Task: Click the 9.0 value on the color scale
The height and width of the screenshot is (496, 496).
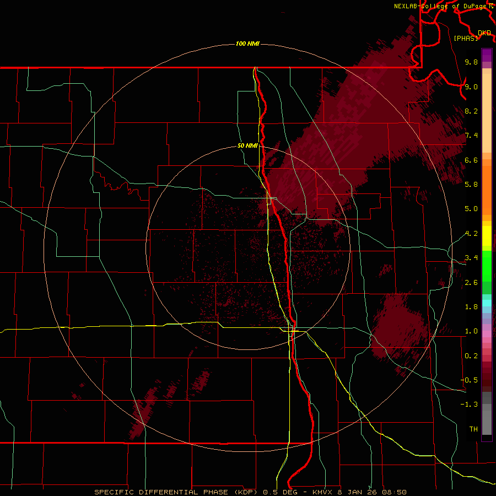Action: click(471, 87)
